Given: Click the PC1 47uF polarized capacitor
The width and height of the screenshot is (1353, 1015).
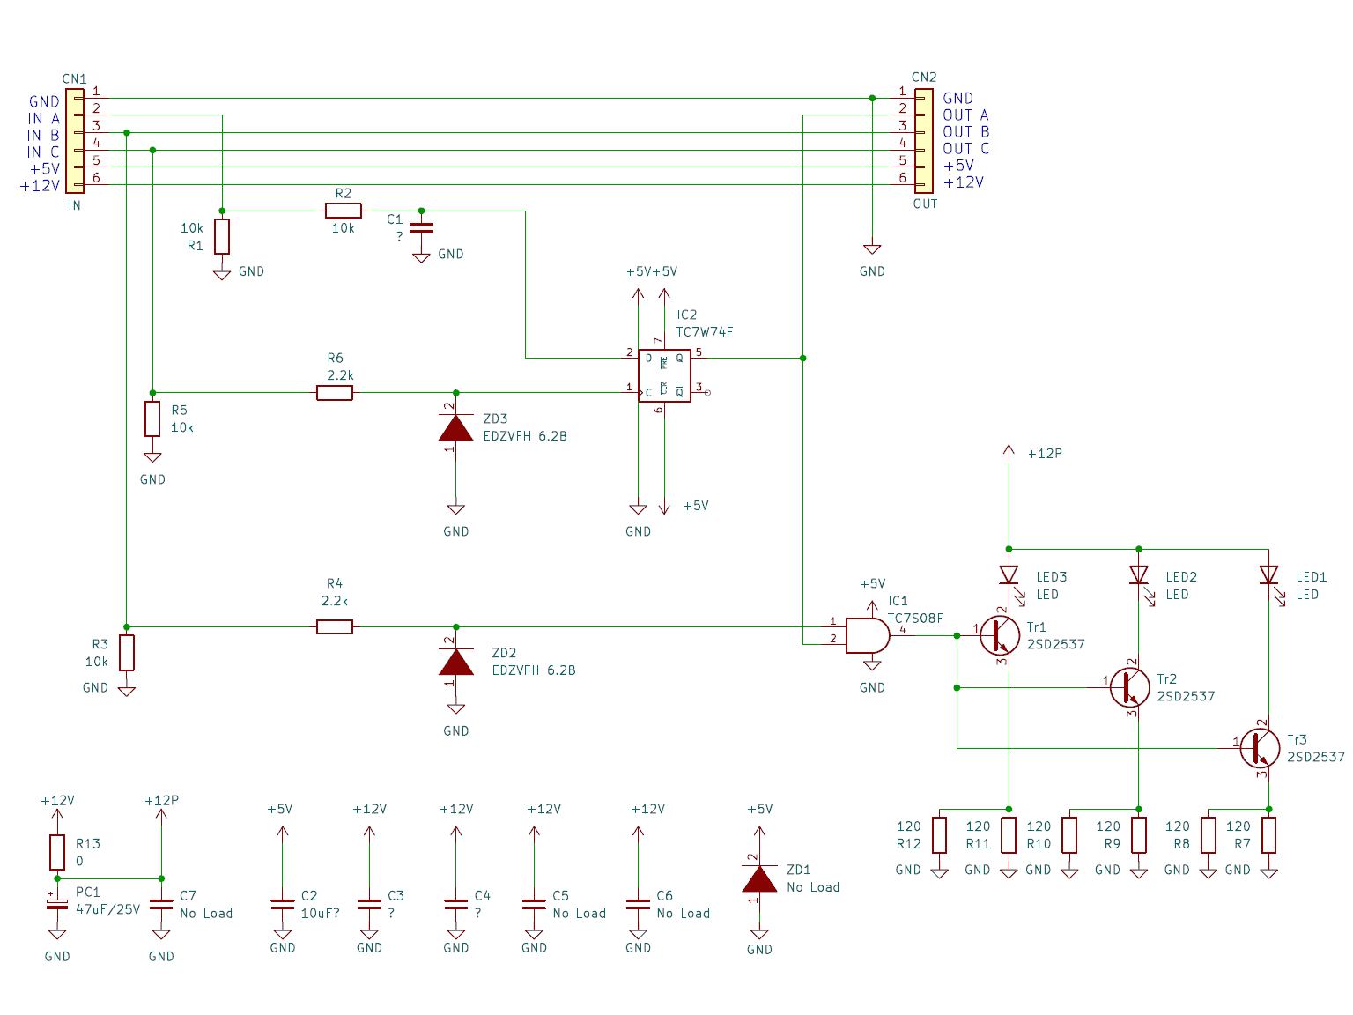Looking at the screenshot, I should tap(57, 904).
